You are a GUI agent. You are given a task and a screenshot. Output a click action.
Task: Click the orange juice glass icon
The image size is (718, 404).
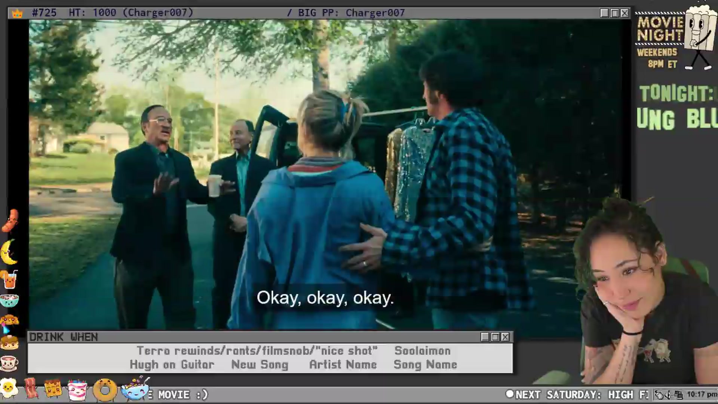click(x=9, y=279)
